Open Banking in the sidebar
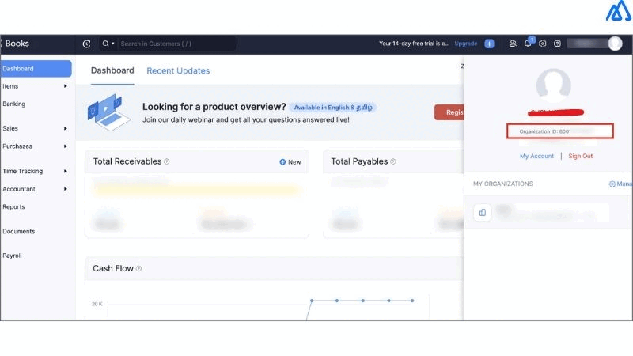633x356 pixels. (x=13, y=104)
